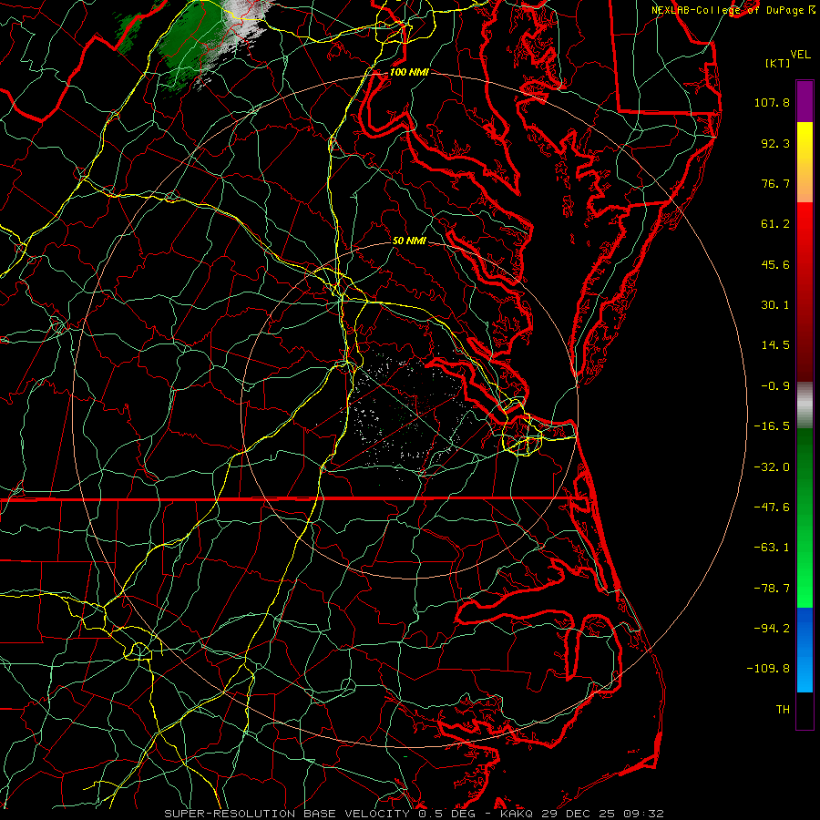The image size is (820, 820).
Task: Click the 61.2 velocity legend value
Action: pos(775,224)
